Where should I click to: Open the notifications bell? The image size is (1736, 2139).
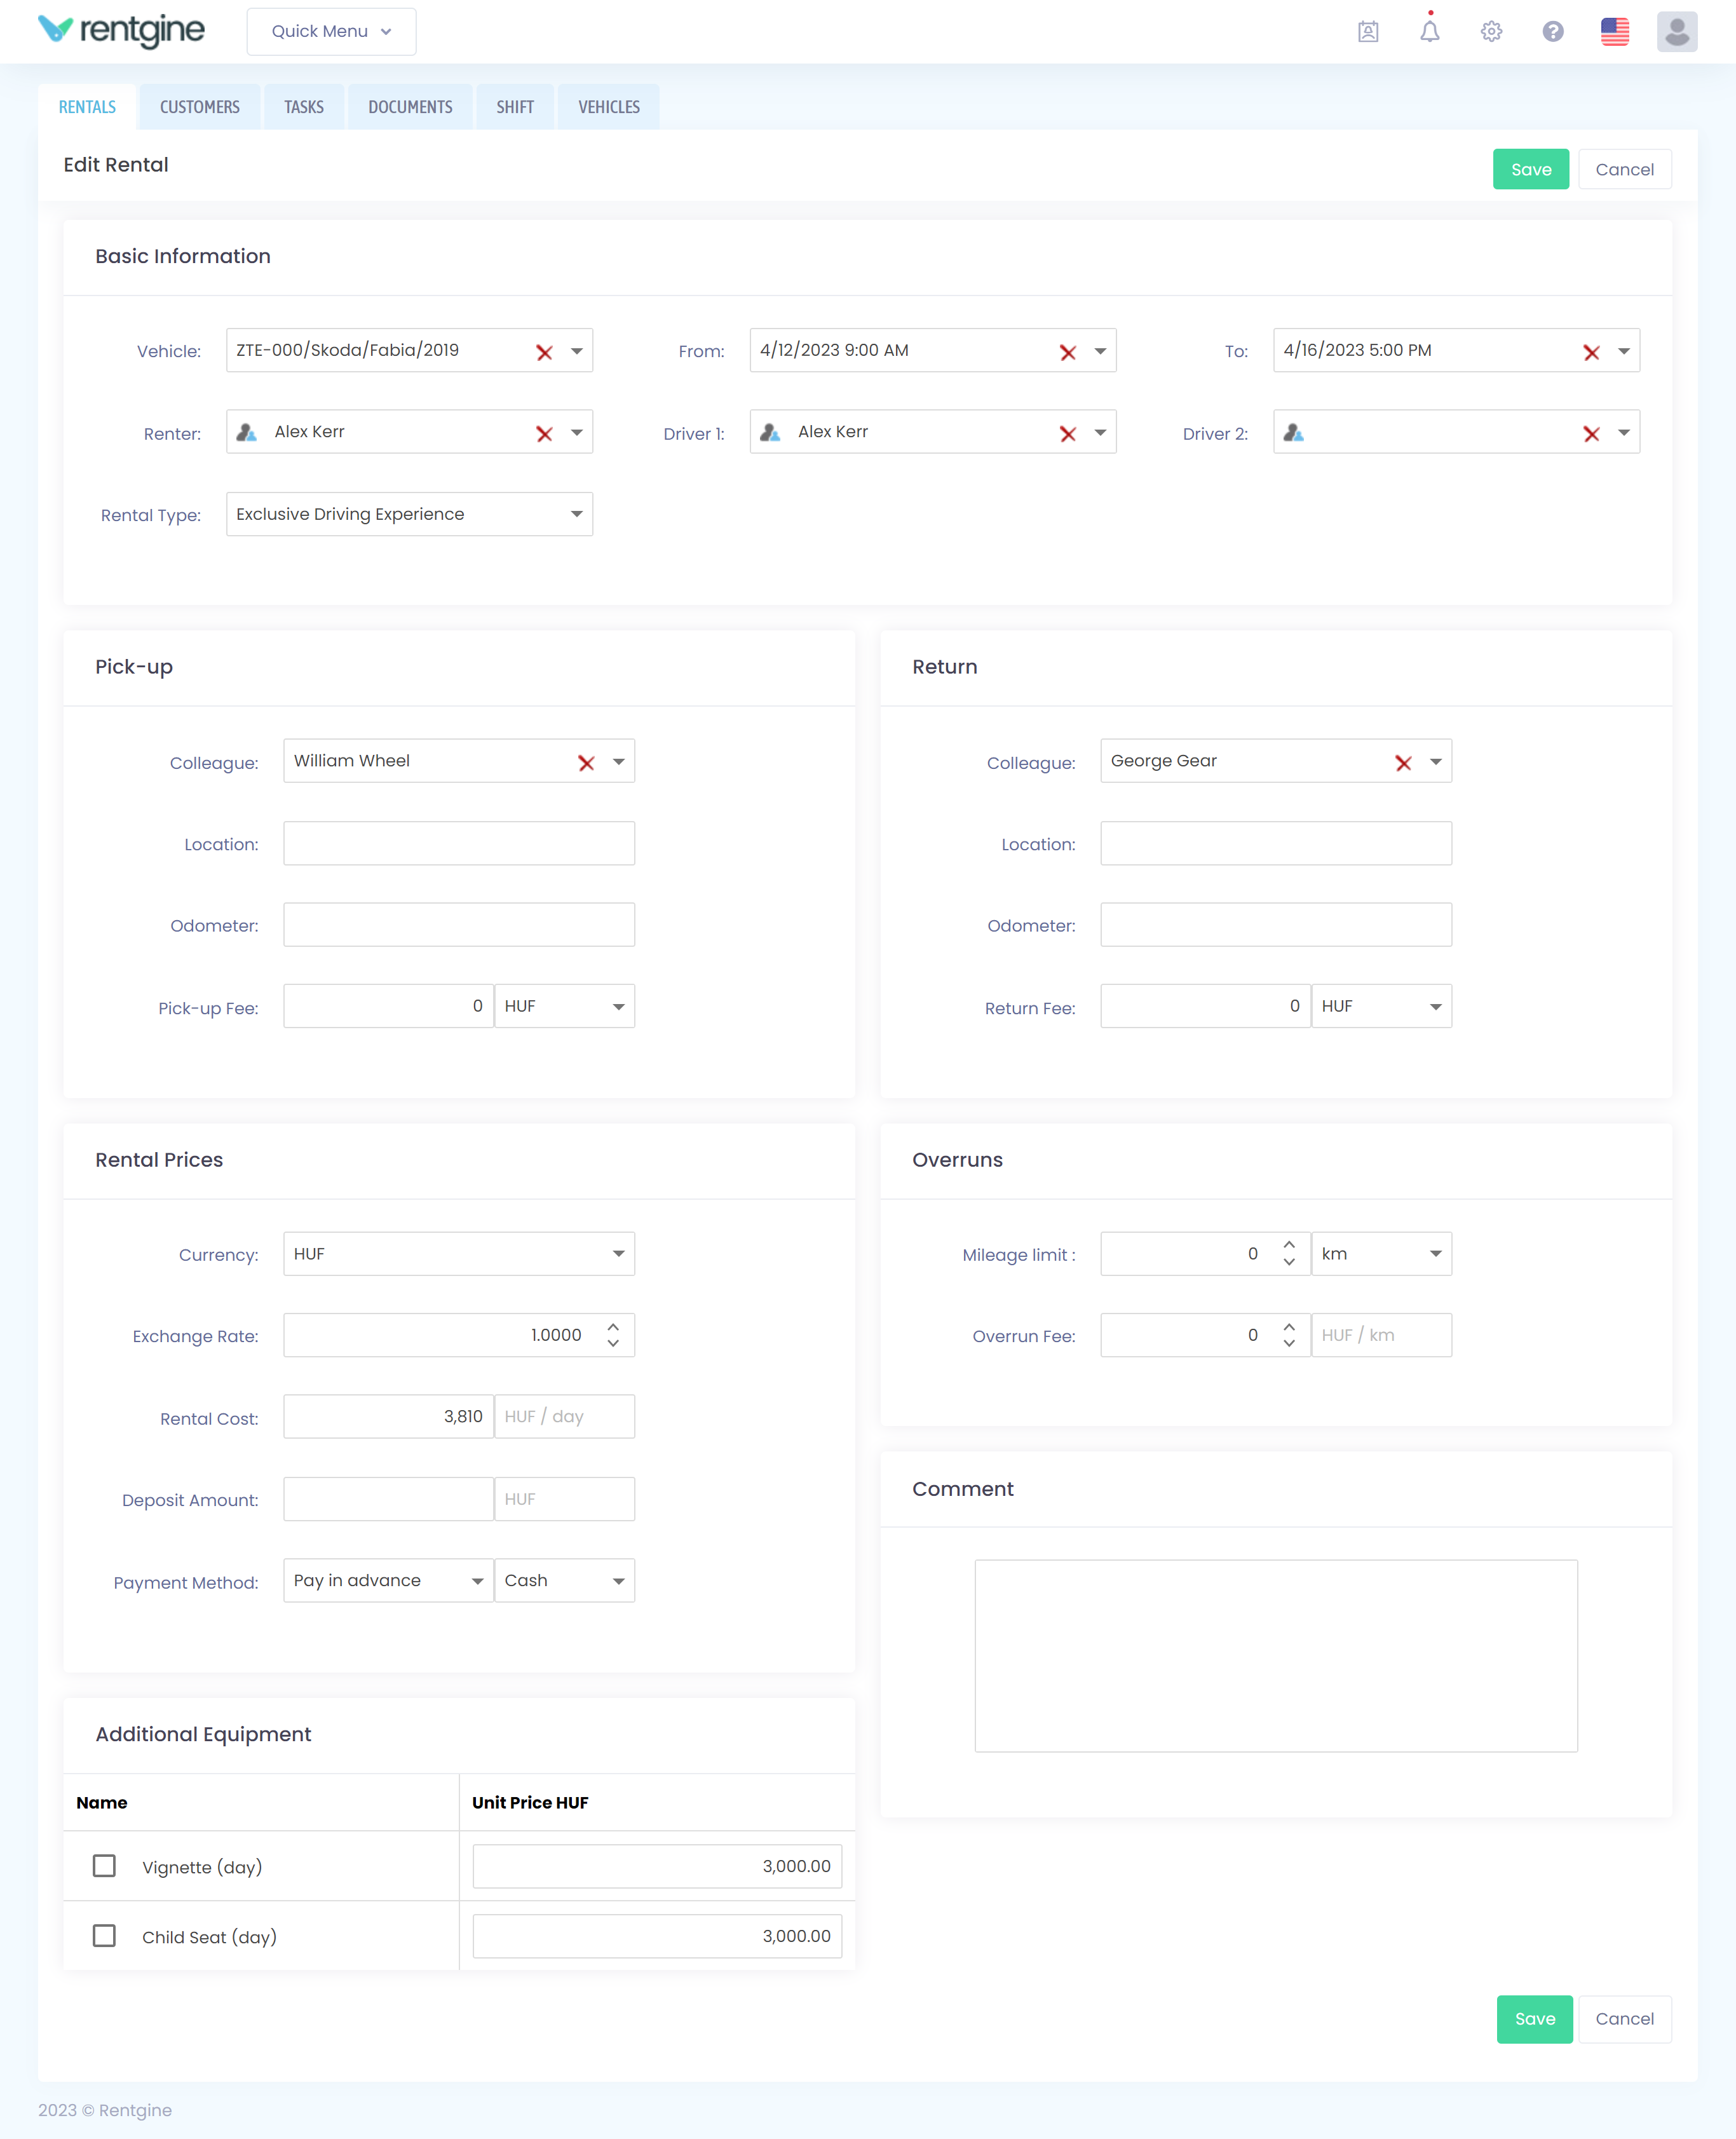(1429, 32)
